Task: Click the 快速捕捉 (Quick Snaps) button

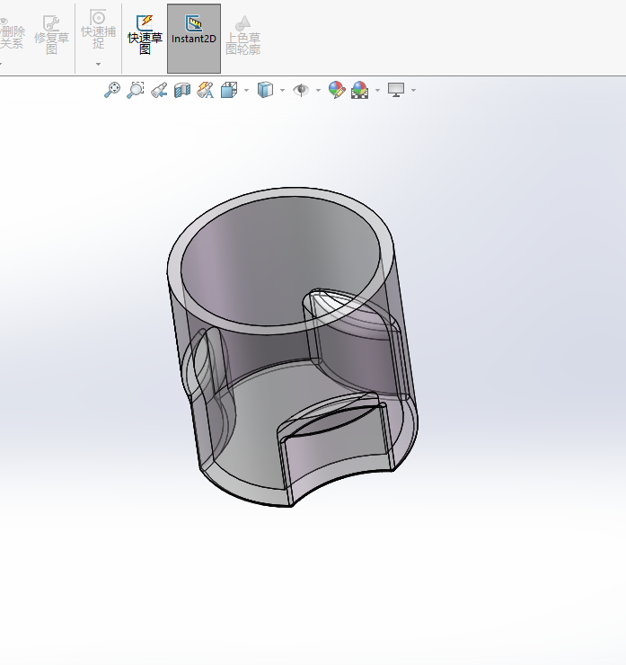Action: (98, 29)
